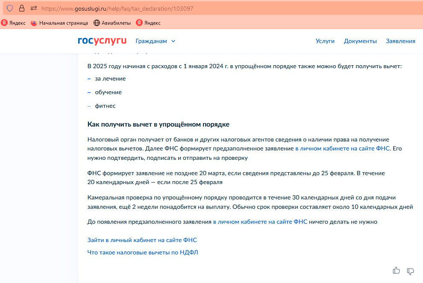Open Яндекс bookmark right of Авиабилеты
423x283 pixels.
tap(148, 23)
